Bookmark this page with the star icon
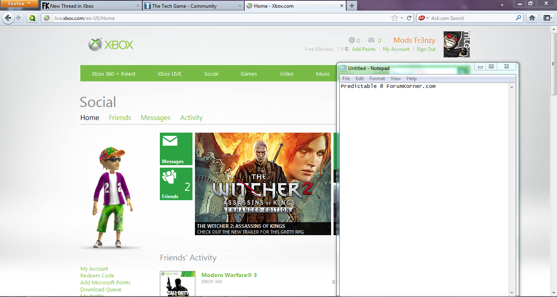The image size is (557, 297). tap(394, 18)
